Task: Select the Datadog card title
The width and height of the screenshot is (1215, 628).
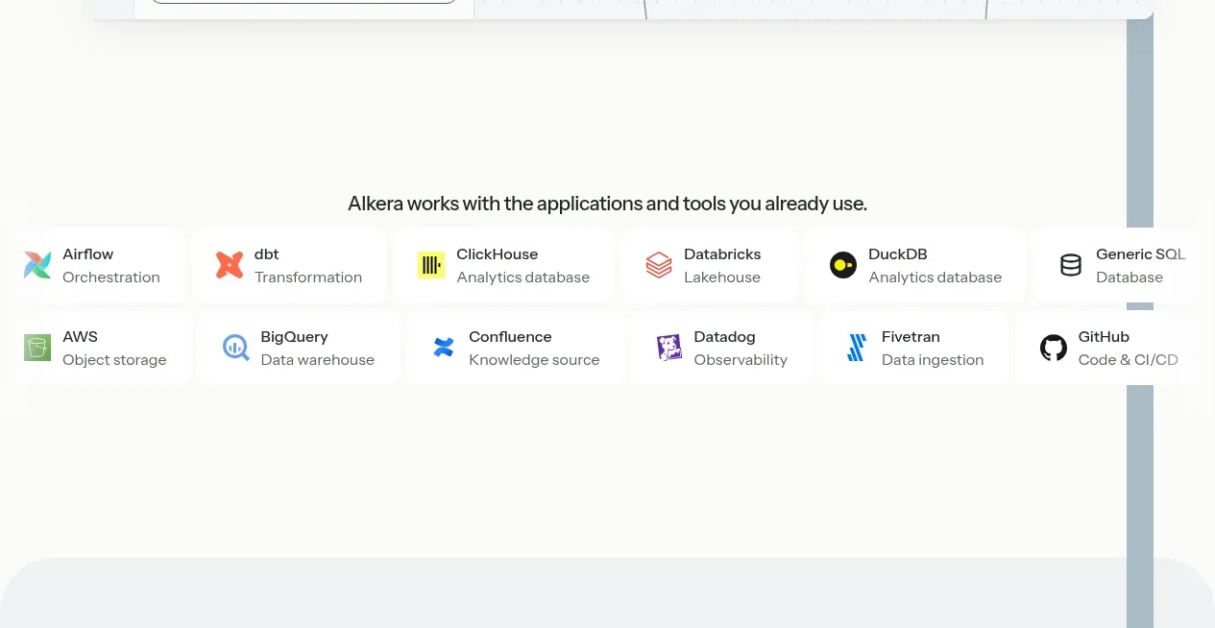Action: 725,337
